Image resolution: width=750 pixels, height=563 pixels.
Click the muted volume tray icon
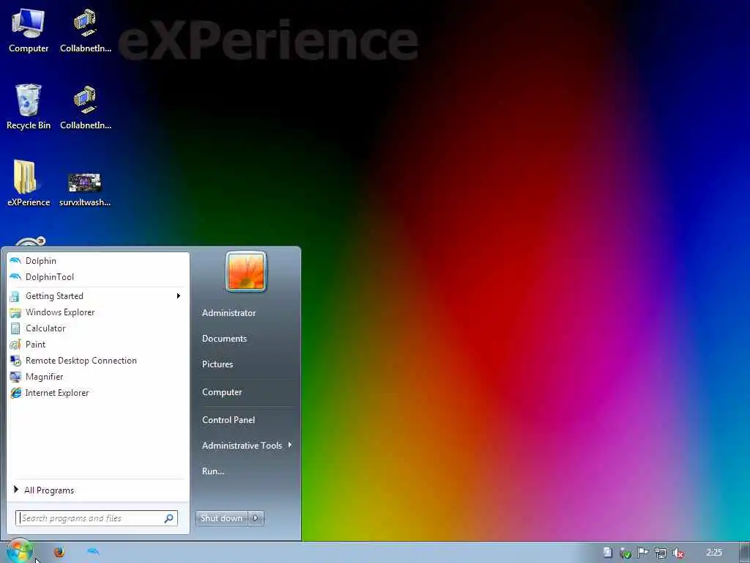pyautogui.click(x=678, y=553)
